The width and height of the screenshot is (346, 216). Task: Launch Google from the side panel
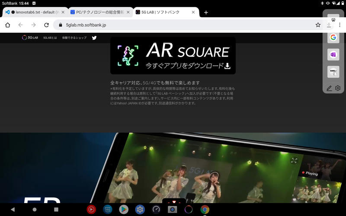[x=333, y=37]
